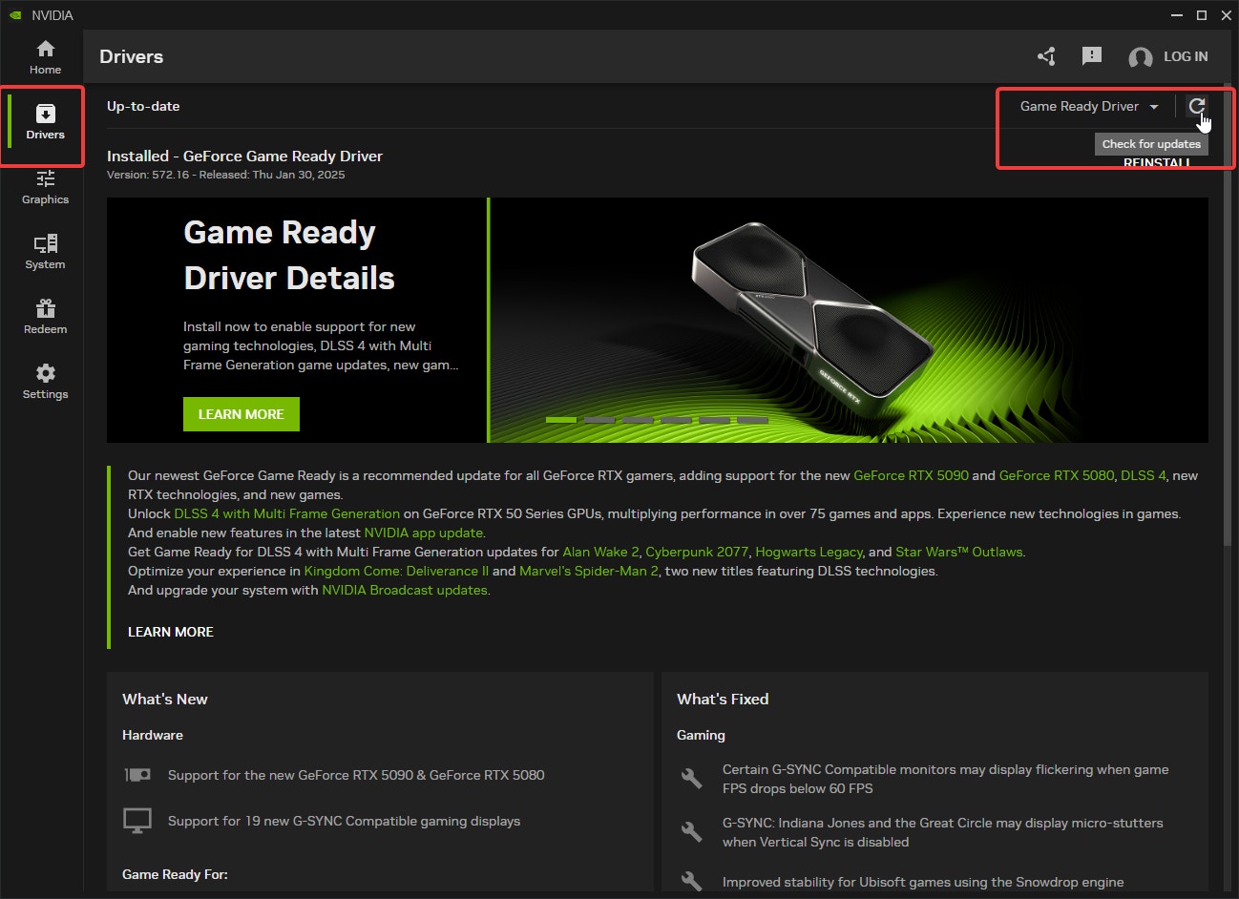Open the Graphics settings section
Viewport: 1239px width, 899px height.
tap(45, 187)
